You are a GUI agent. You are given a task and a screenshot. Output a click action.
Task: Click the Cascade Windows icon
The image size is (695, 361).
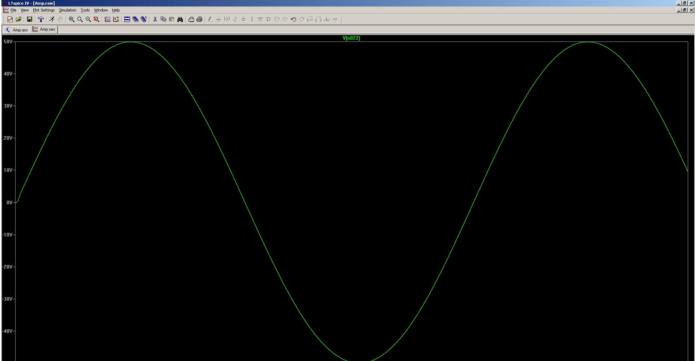[x=135, y=19]
